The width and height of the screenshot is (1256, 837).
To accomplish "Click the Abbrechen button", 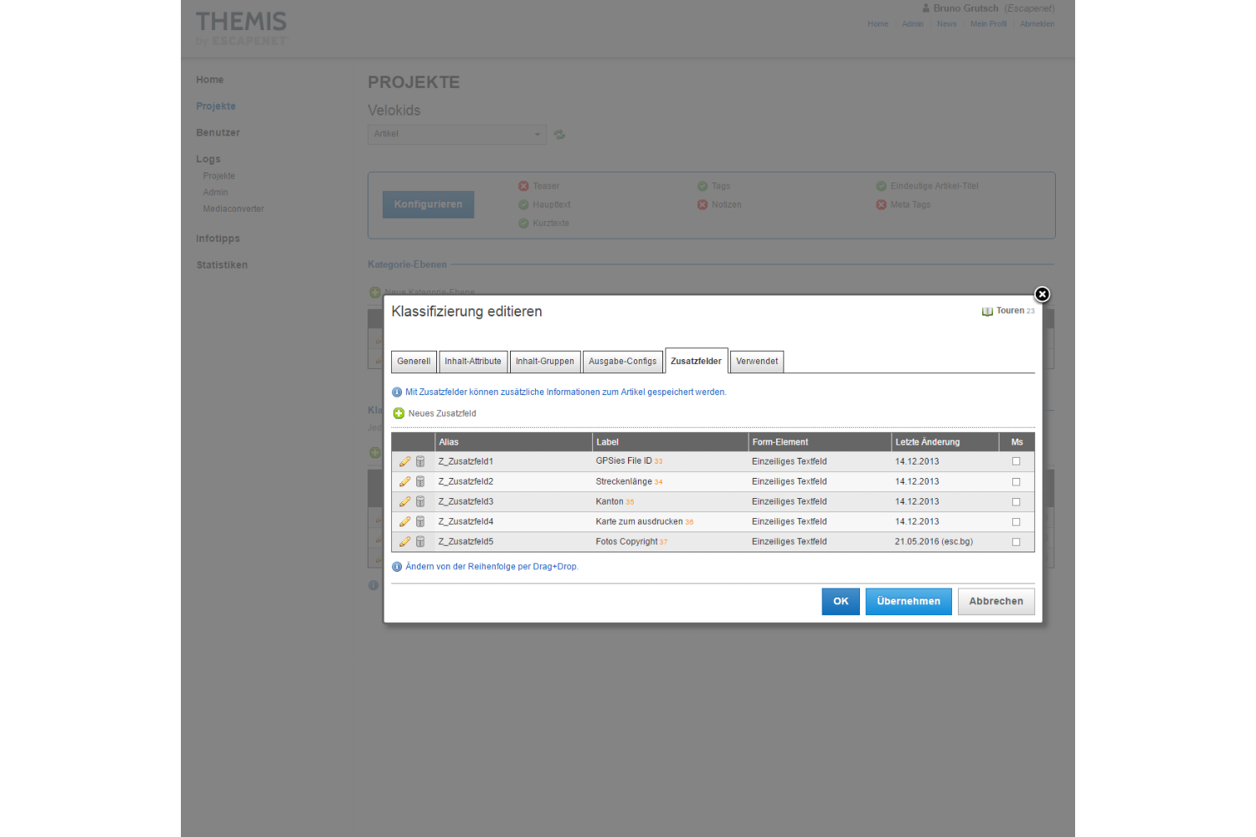I will click(x=996, y=602).
